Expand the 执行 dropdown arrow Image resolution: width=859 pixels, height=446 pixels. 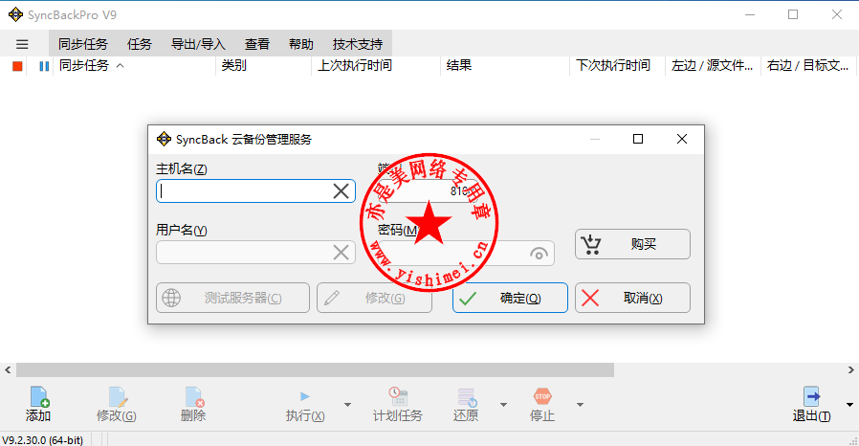coord(347,405)
